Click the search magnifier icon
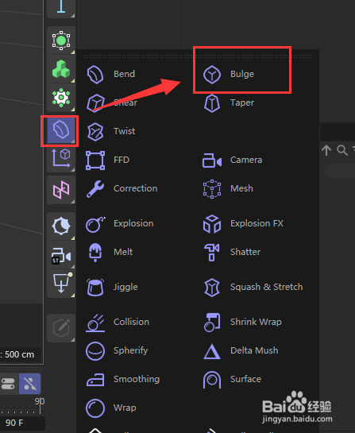Screen dimensions: 355x433 pyautogui.click(x=342, y=150)
